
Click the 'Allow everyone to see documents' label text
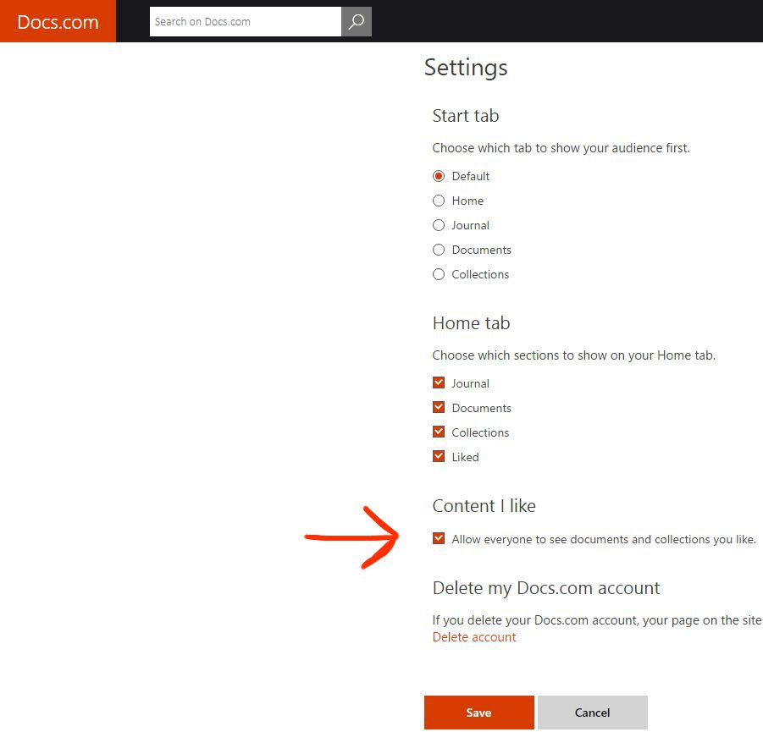coord(603,539)
